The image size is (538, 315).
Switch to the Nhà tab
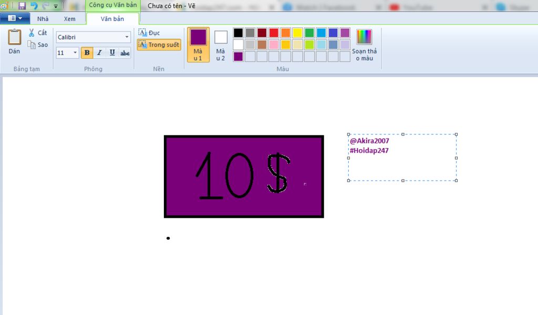coord(43,19)
